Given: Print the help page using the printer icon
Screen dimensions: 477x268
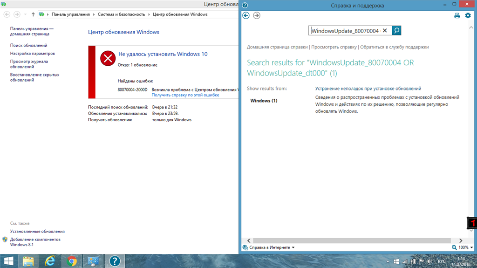Looking at the screenshot, I should pyautogui.click(x=457, y=15).
